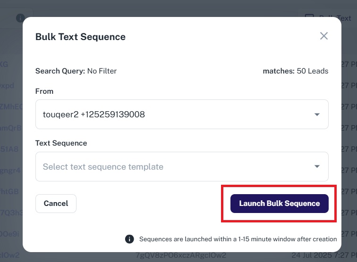Click the 'Bulk Text Sequence' dialog title
This screenshot has width=357, height=262.
pos(80,37)
